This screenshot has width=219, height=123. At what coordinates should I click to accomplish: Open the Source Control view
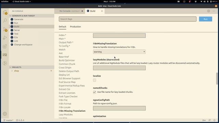(x=5, y=29)
